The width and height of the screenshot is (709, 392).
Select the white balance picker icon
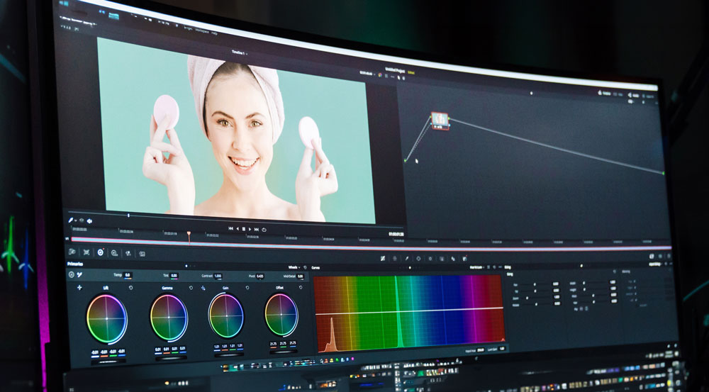point(79,275)
